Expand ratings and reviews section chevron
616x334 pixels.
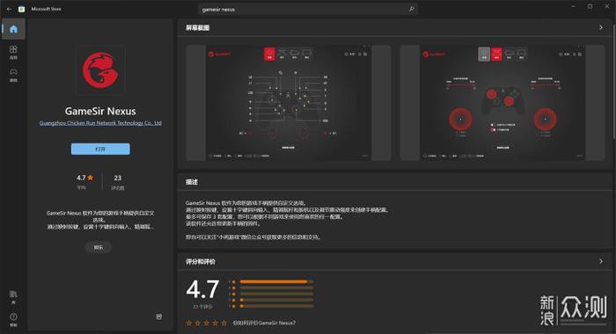click(x=601, y=261)
